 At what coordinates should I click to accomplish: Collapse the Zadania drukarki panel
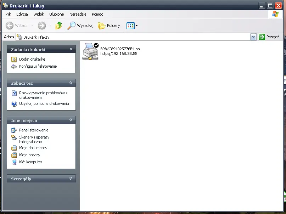(71, 50)
